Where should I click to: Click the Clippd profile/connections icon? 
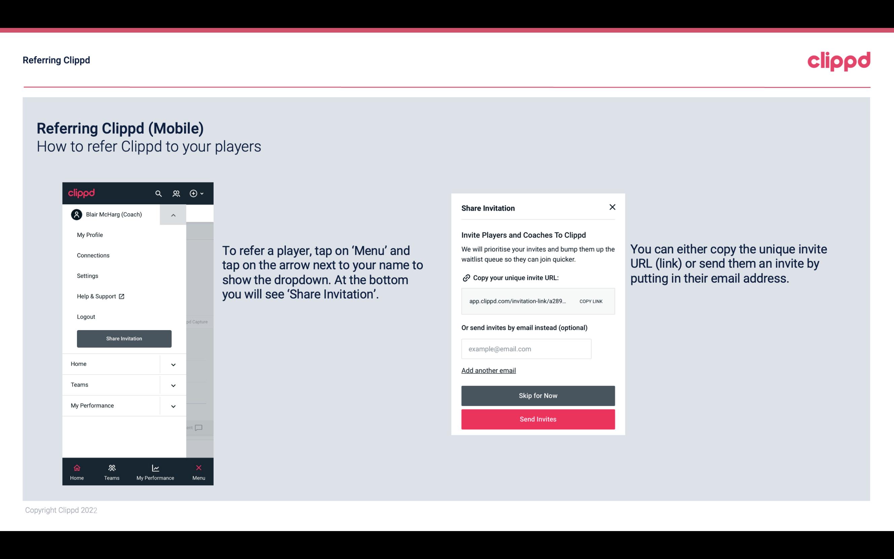pos(176,193)
